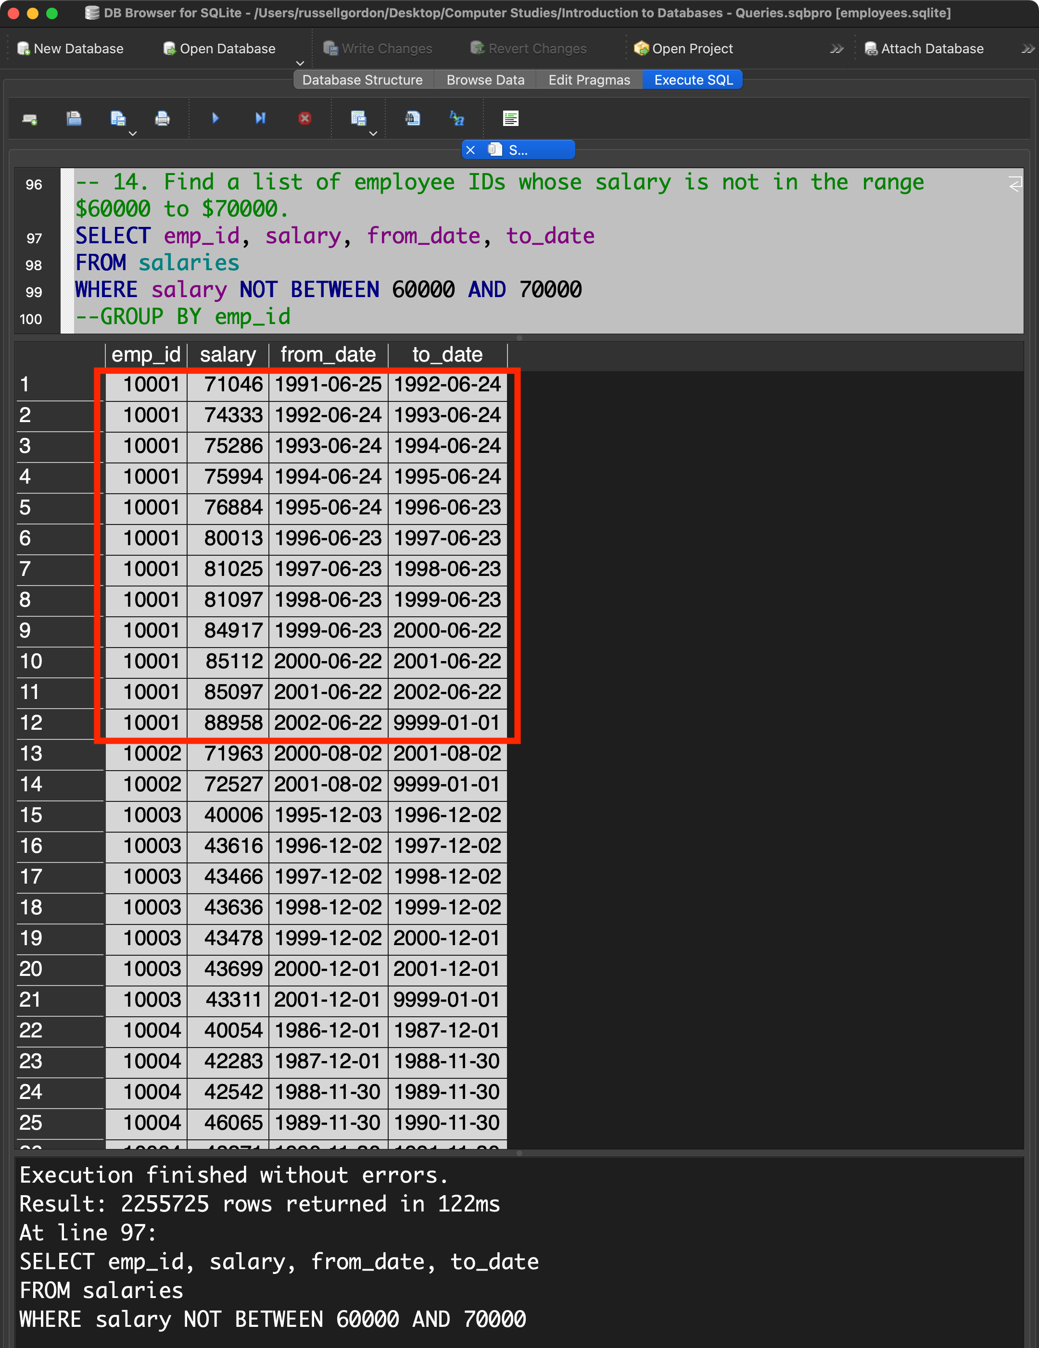Click the Attach Database button
Image resolution: width=1039 pixels, height=1348 pixels.
(x=924, y=49)
